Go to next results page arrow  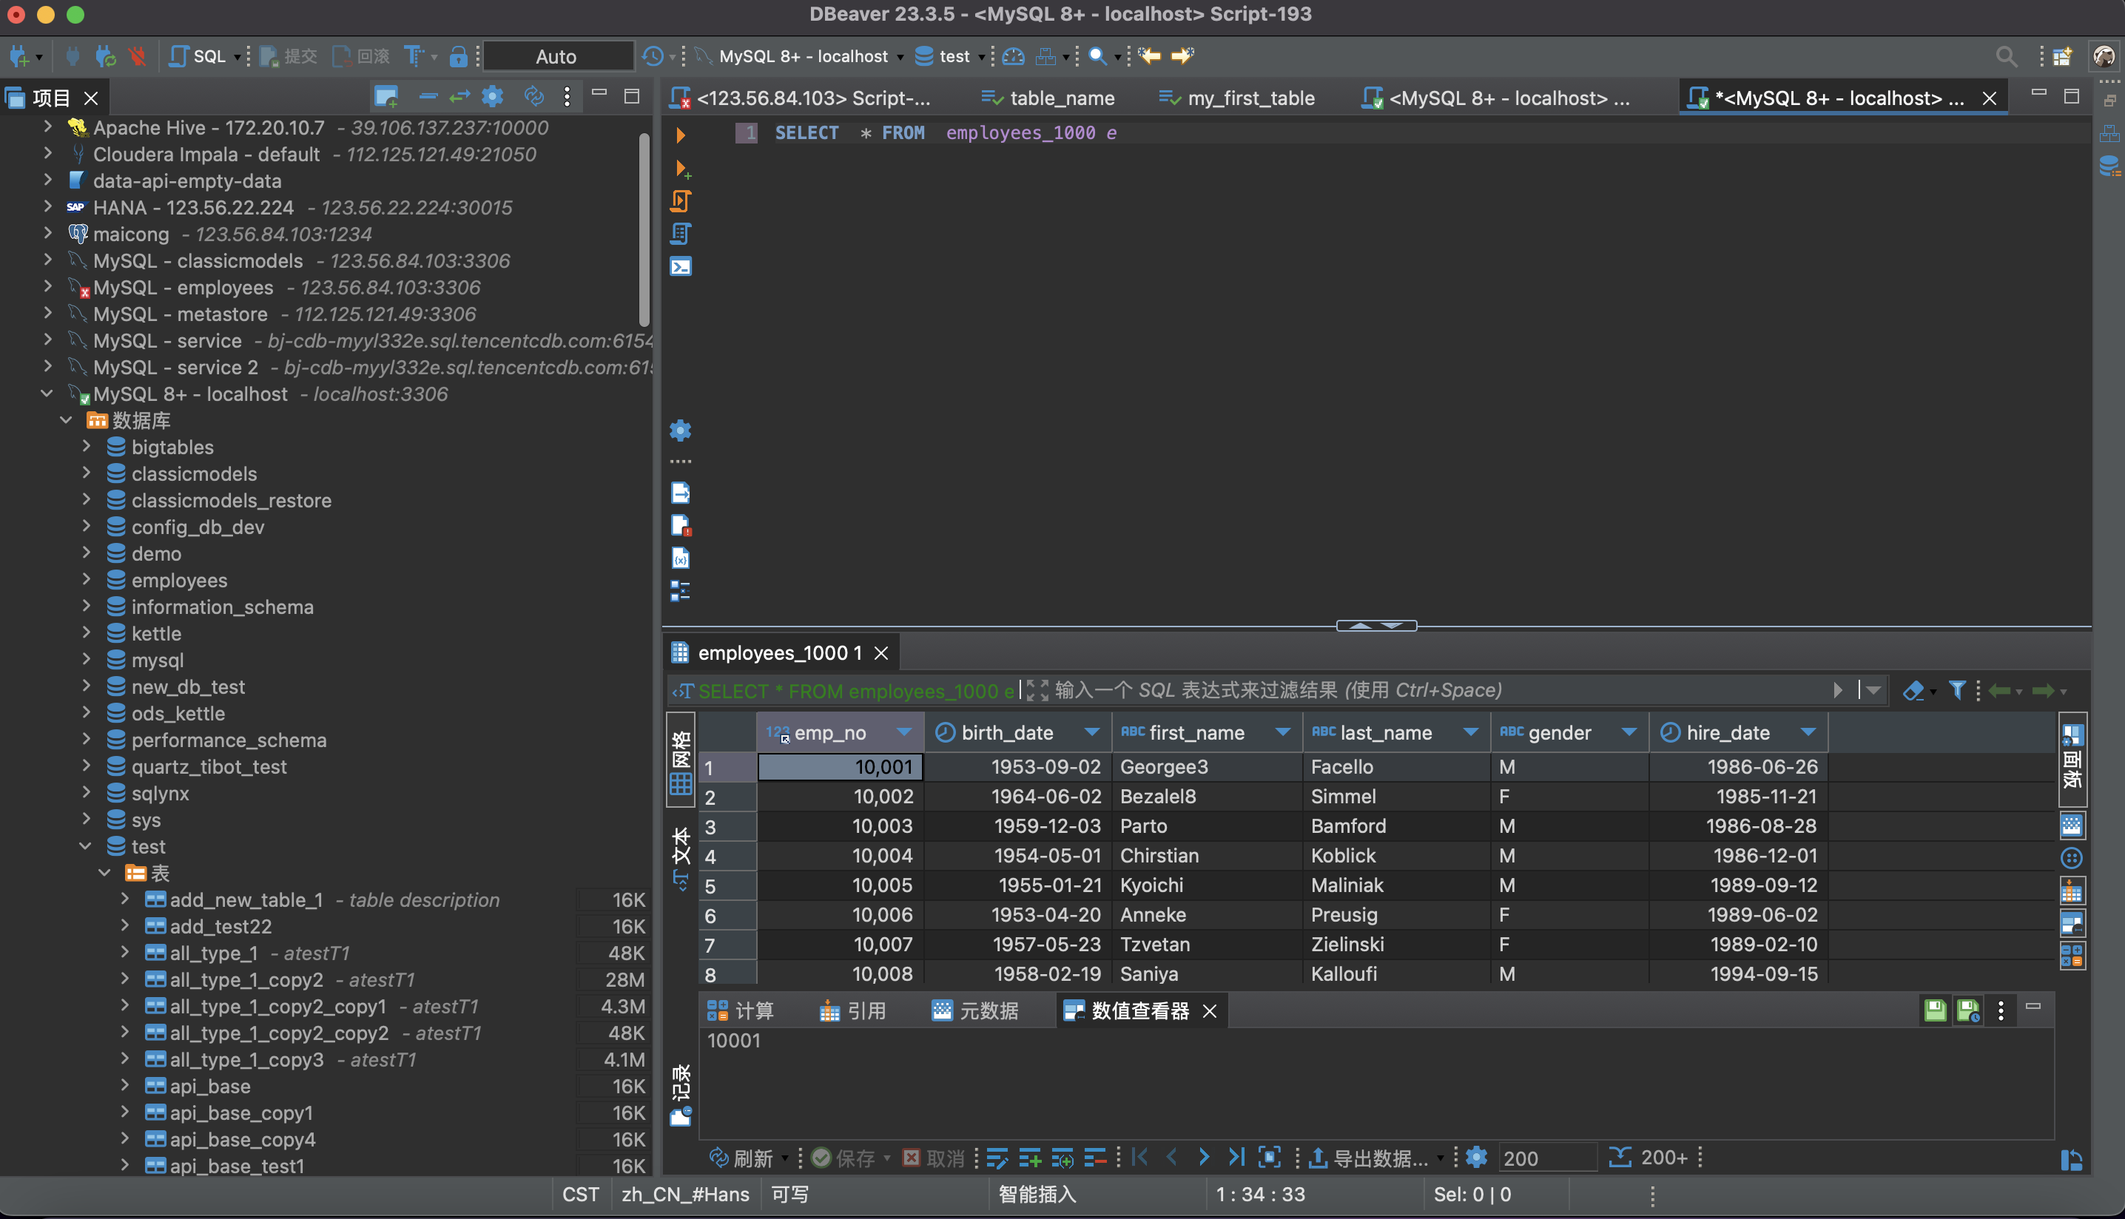tap(1204, 1158)
